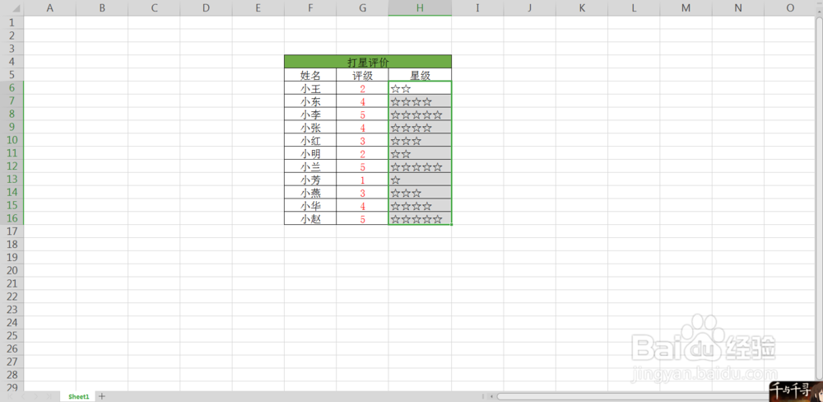The height and width of the screenshot is (402, 823).
Task: Click the name cell 小李
Action: point(310,115)
